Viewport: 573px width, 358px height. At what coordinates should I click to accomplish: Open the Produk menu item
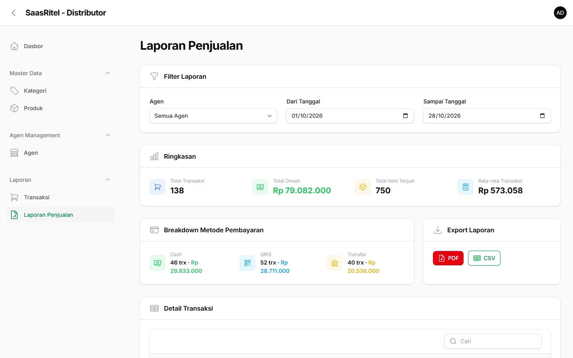click(x=60, y=108)
